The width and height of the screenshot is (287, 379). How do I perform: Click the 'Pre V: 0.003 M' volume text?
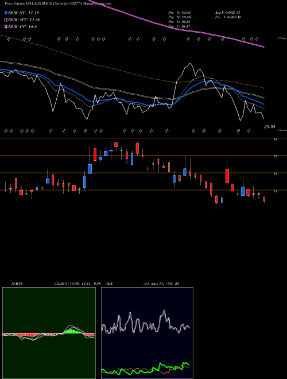click(x=228, y=17)
